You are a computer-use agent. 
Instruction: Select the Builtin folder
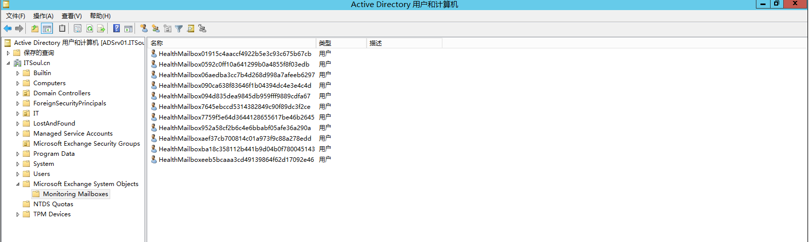click(x=42, y=73)
